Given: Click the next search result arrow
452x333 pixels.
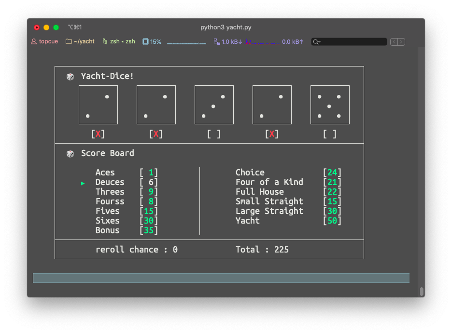Looking at the screenshot, I should (401, 42).
